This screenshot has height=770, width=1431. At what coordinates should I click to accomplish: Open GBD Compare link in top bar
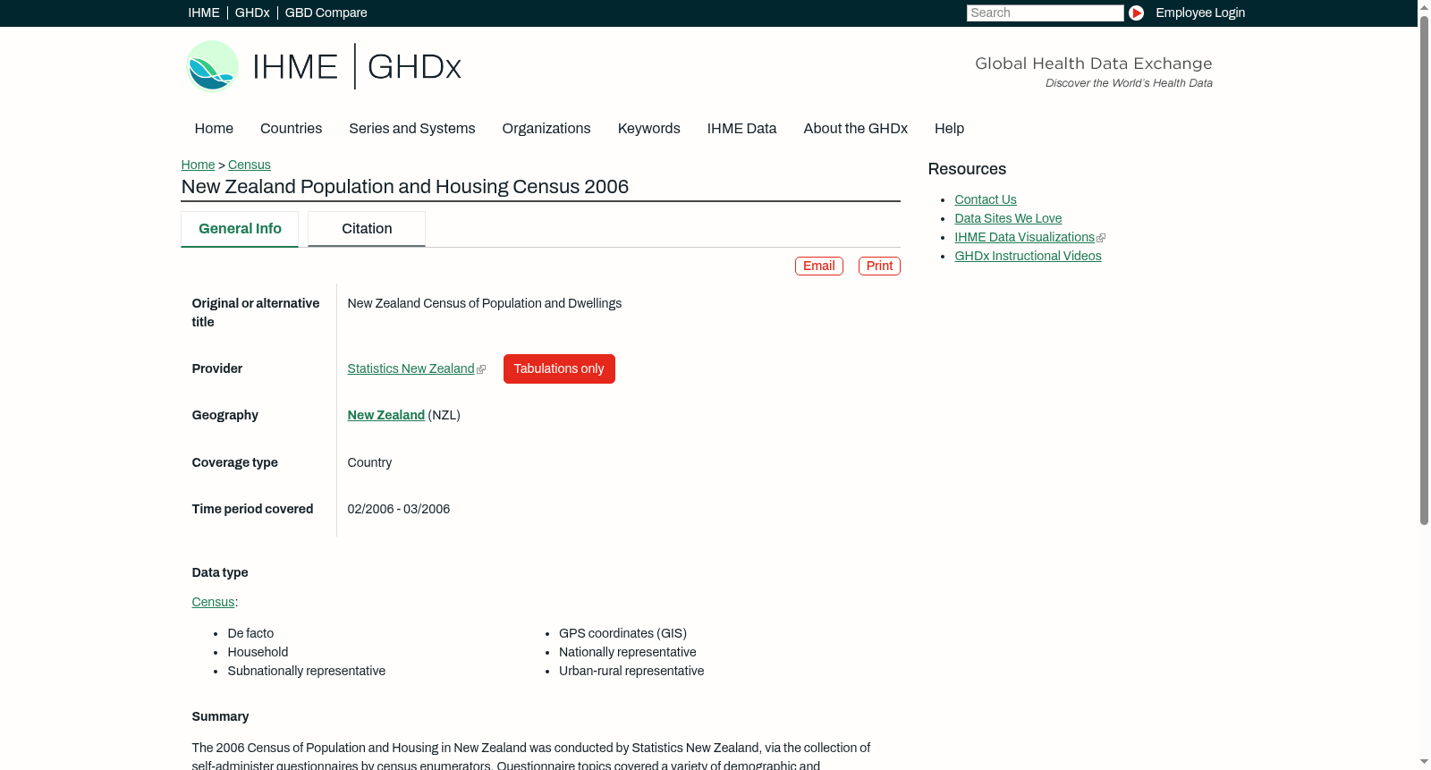(x=326, y=13)
